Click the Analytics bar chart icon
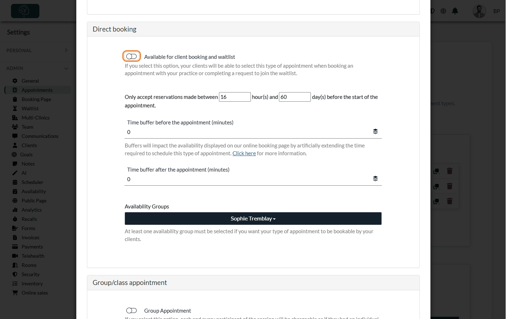Image resolution: width=511 pixels, height=319 pixels. coord(15,210)
